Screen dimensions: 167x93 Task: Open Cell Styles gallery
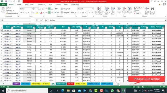[113, 11]
